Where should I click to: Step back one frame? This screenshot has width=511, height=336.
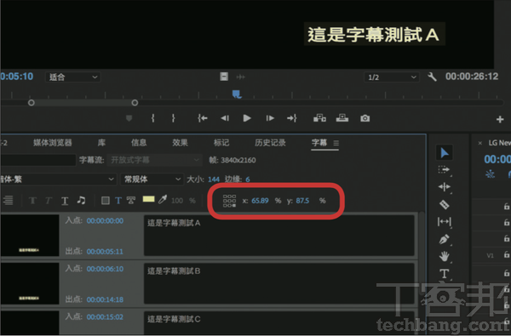(x=225, y=118)
